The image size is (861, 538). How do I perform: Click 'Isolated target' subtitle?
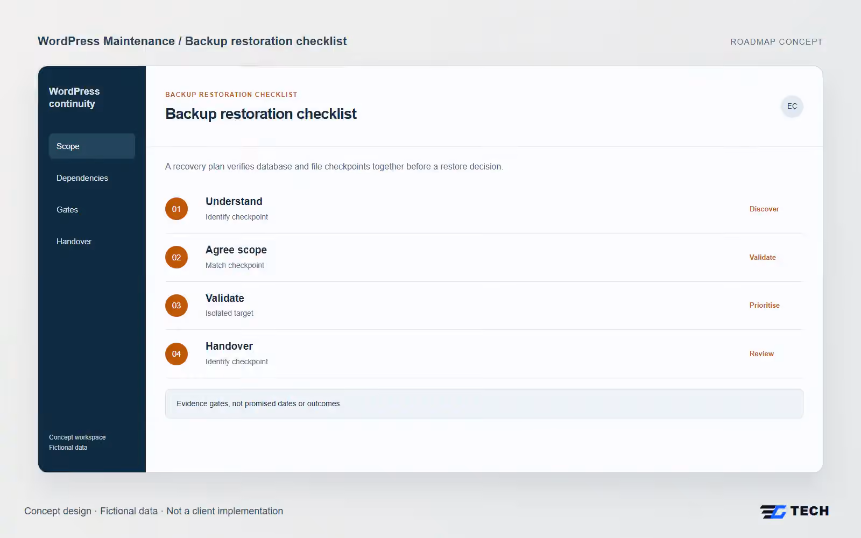point(229,313)
